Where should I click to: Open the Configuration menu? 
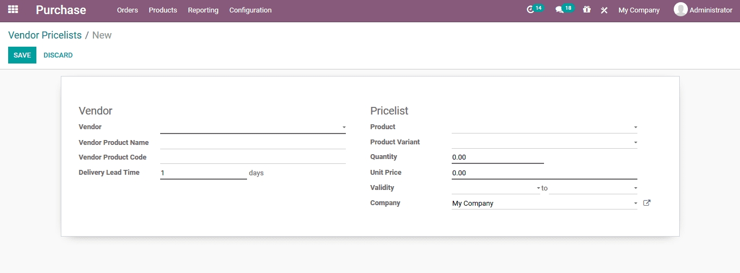tap(250, 10)
